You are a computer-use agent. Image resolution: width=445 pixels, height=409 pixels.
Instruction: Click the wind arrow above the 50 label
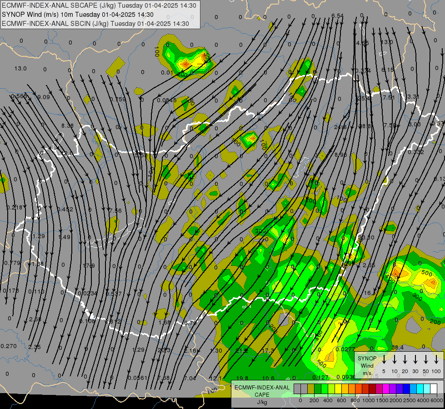tap(426, 359)
